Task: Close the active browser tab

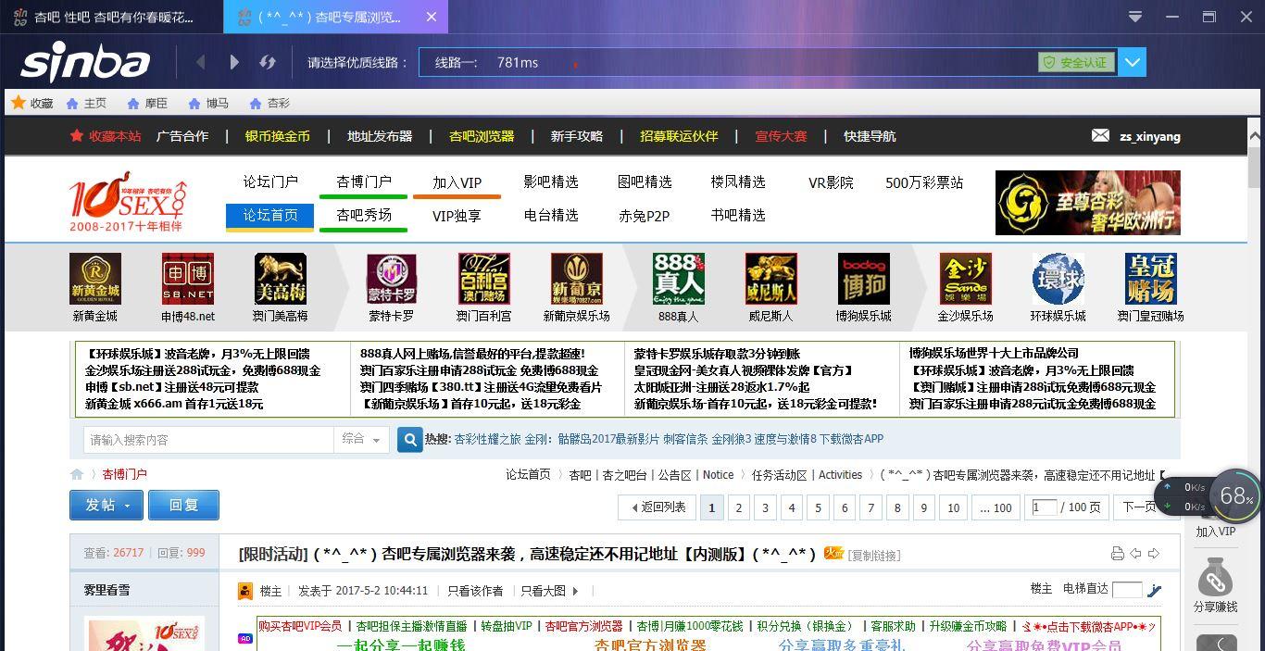Action: click(x=432, y=17)
